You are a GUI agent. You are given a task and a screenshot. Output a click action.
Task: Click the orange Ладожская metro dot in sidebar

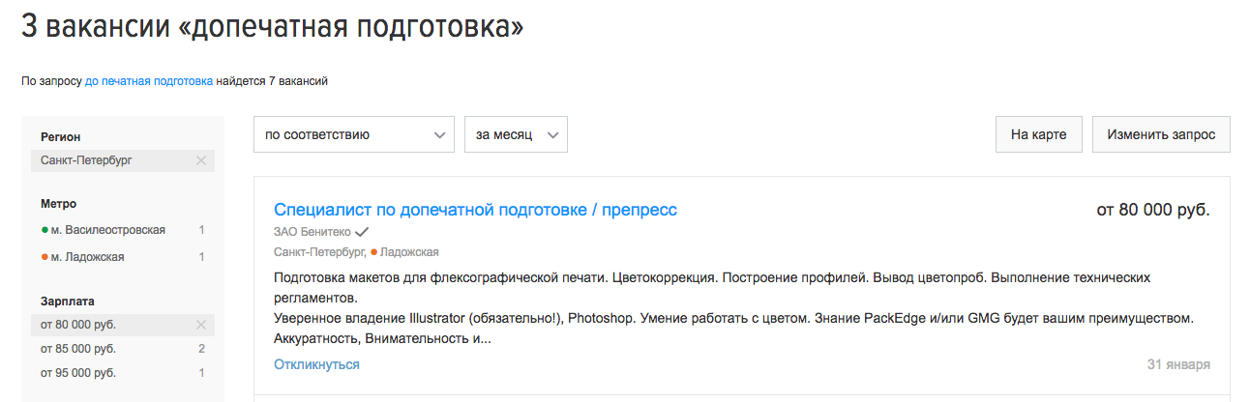tap(45, 257)
